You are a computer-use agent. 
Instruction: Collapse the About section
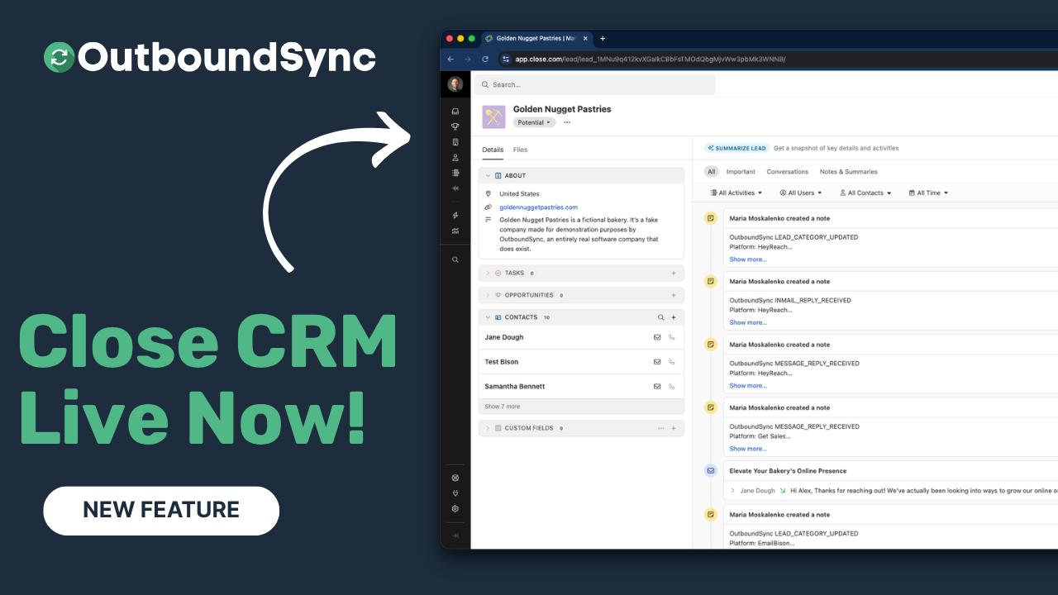(x=487, y=175)
